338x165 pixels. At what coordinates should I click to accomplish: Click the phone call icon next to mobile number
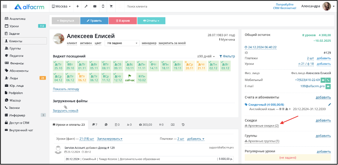tap(328, 80)
